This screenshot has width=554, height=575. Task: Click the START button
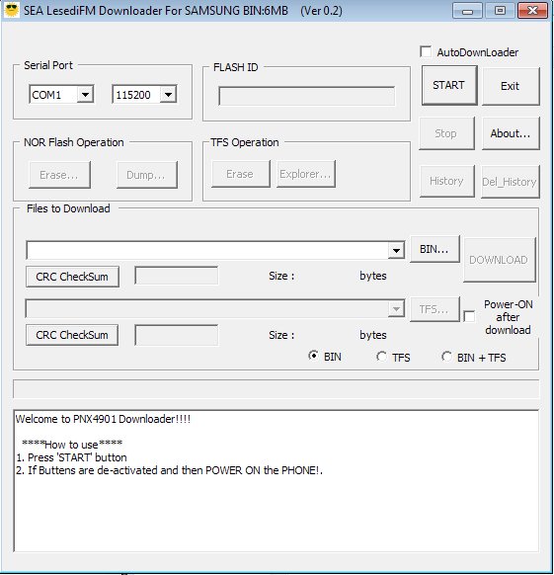[x=449, y=85]
